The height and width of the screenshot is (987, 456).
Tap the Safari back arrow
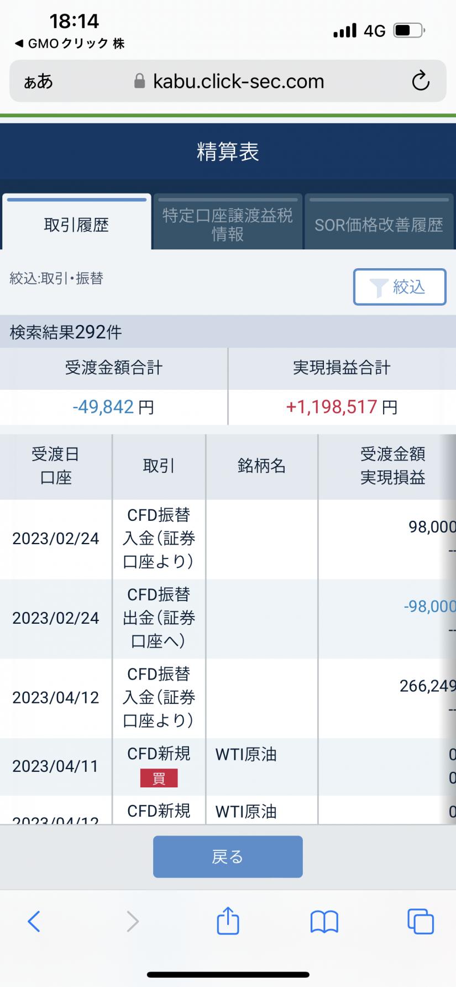[x=34, y=922]
